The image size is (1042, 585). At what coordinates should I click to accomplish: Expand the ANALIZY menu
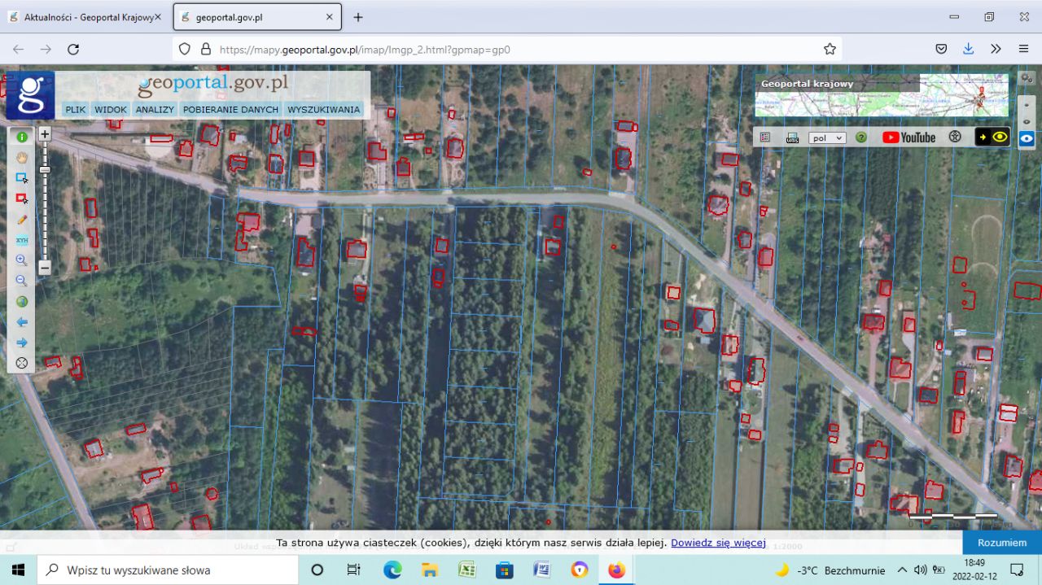click(x=155, y=109)
